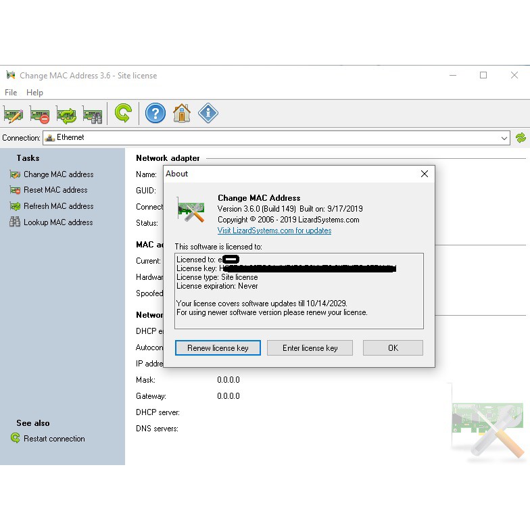Image resolution: width=530 pixels, height=530 pixels.
Task: Click the icon beside Refresh MAC address task
Action: pyautogui.click(x=15, y=206)
